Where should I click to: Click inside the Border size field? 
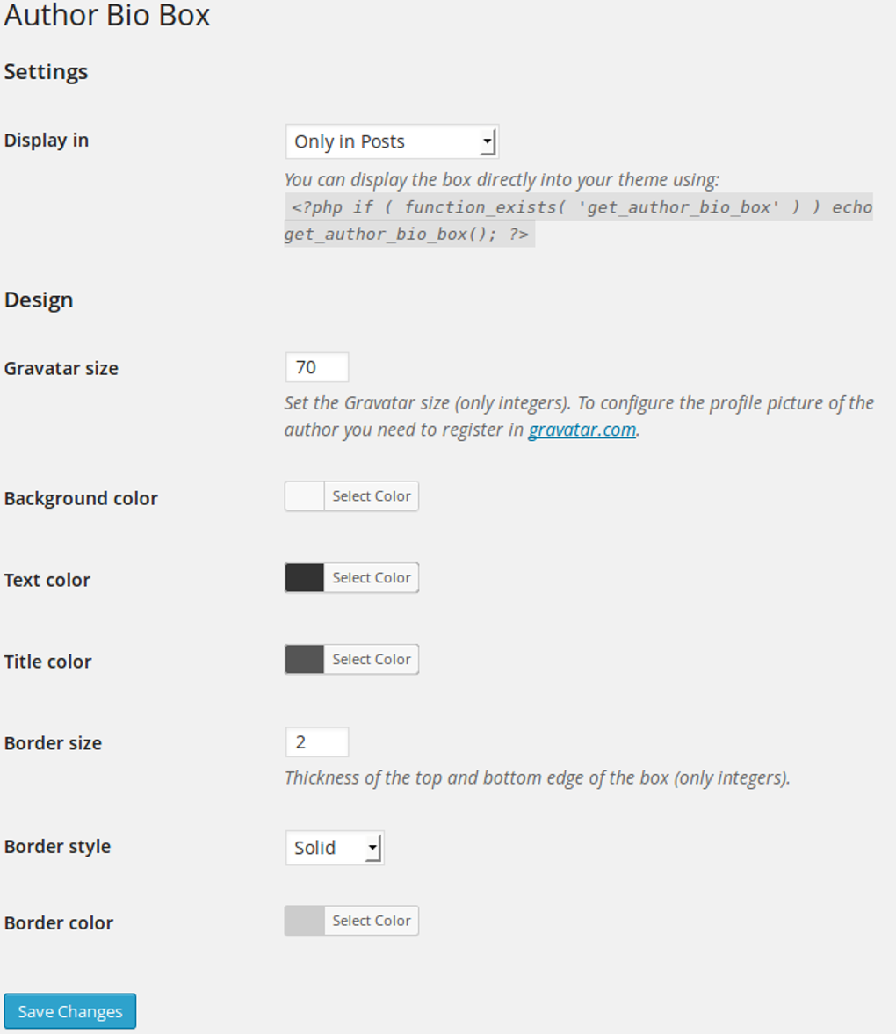coord(316,741)
